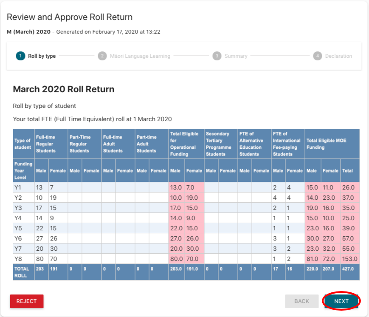Select the Roll by type step label
Image resolution: width=369 pixels, height=317 pixels.
pyautogui.click(x=42, y=56)
